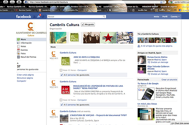Click the '3 personas' likes link

[x=71, y=105]
